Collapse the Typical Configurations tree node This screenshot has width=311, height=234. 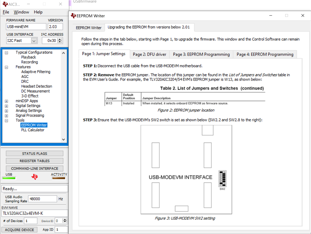(6, 53)
